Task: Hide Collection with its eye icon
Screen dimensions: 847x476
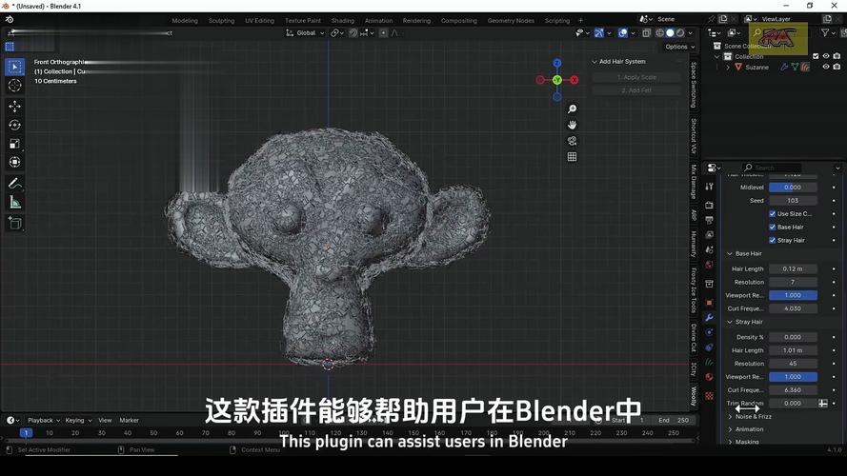Action: tap(826, 56)
